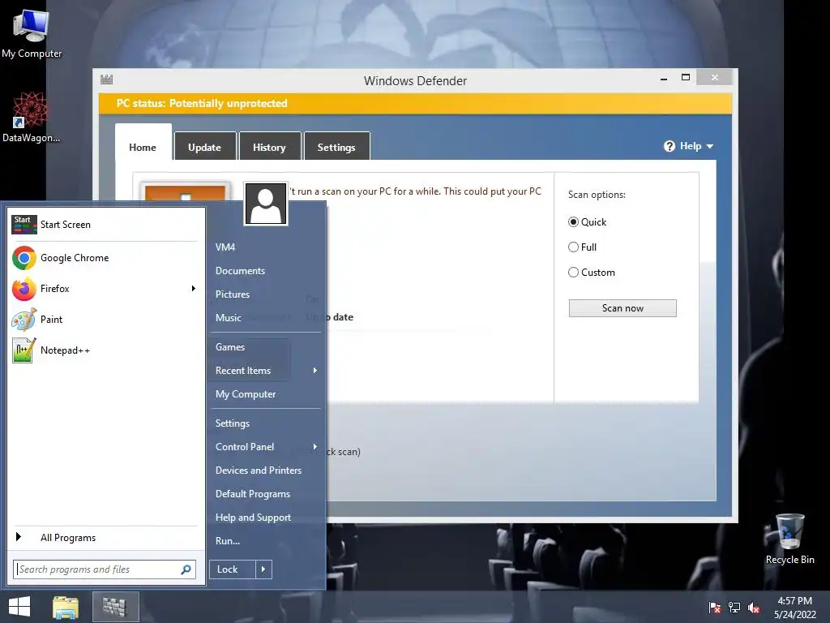Open Pictures from the start menu
This screenshot has width=830, height=623.
click(233, 294)
